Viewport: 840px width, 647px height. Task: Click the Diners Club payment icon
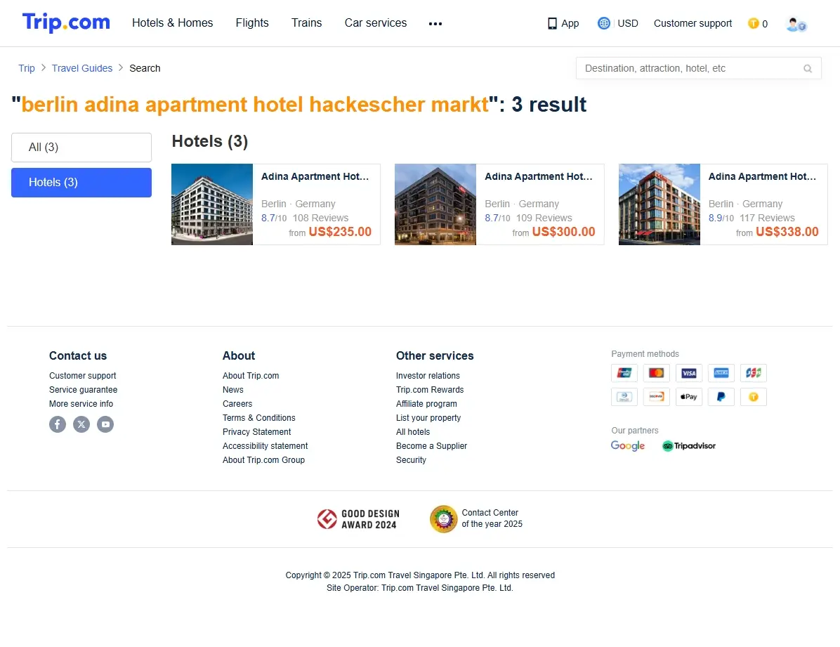pyautogui.click(x=624, y=397)
